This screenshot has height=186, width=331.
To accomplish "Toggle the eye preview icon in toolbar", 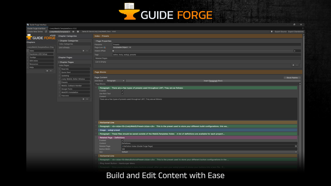I will point(73,32).
